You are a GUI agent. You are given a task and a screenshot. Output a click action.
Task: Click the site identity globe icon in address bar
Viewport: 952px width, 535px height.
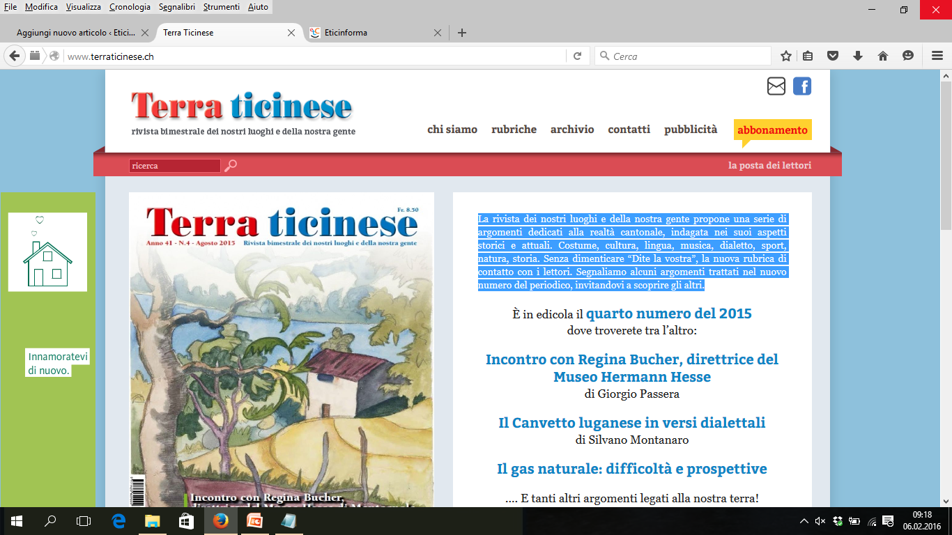(x=54, y=56)
